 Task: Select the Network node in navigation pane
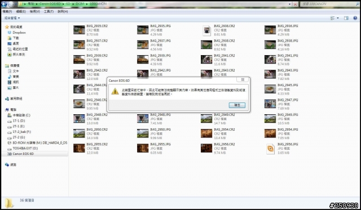click(13, 165)
